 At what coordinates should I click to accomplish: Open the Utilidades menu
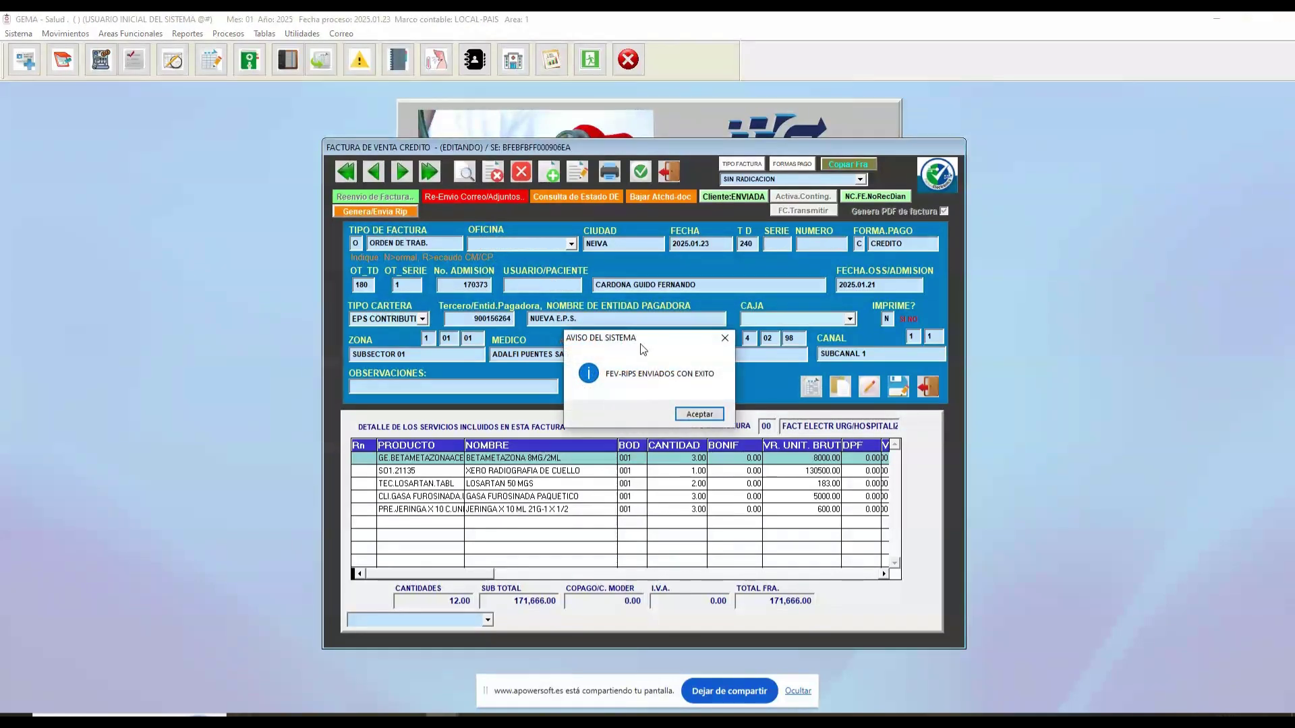[x=302, y=34]
